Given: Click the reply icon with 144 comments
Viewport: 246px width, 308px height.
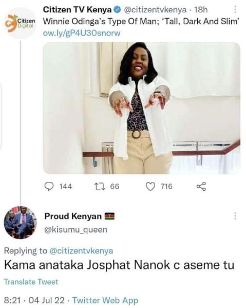Looking at the screenshot, I should pyautogui.click(x=49, y=187).
